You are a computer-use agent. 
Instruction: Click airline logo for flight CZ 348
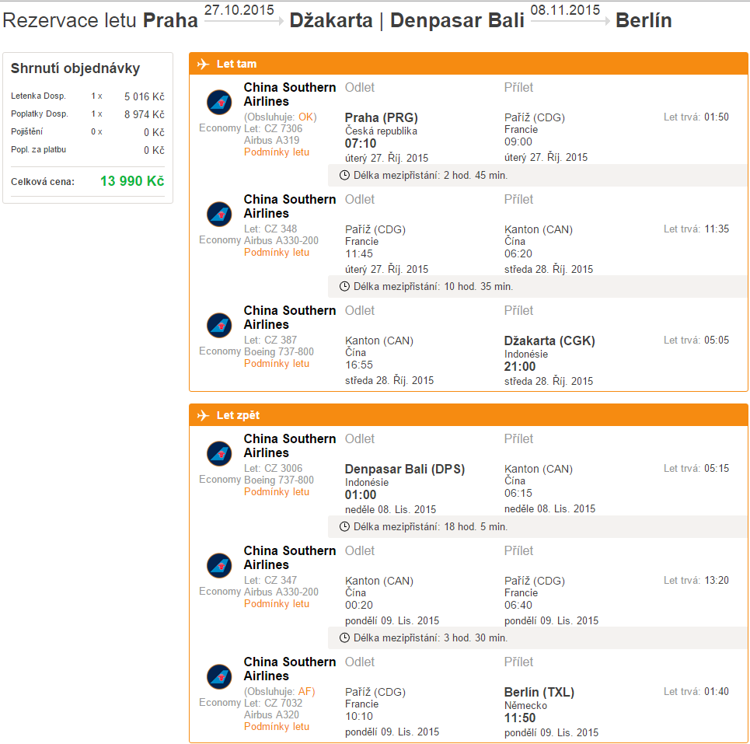pyautogui.click(x=219, y=214)
